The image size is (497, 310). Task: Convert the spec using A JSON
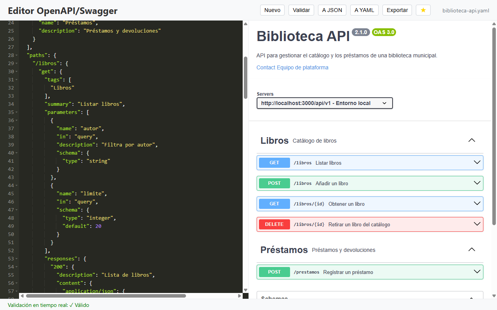(x=332, y=10)
